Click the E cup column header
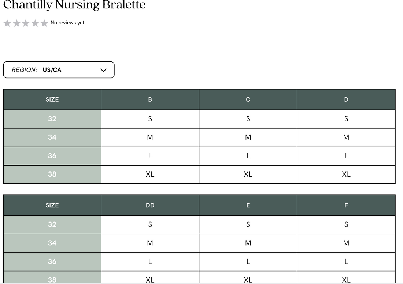 [248, 205]
